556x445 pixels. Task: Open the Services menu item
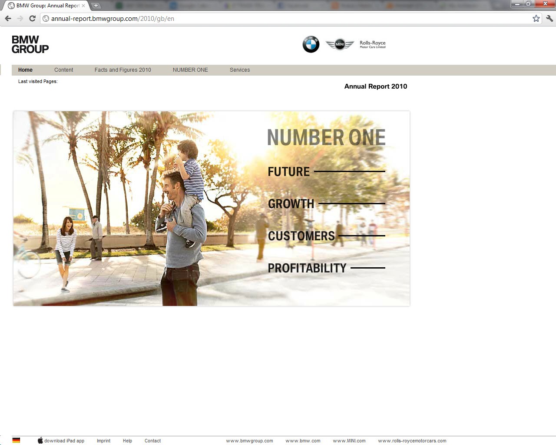[x=240, y=70]
